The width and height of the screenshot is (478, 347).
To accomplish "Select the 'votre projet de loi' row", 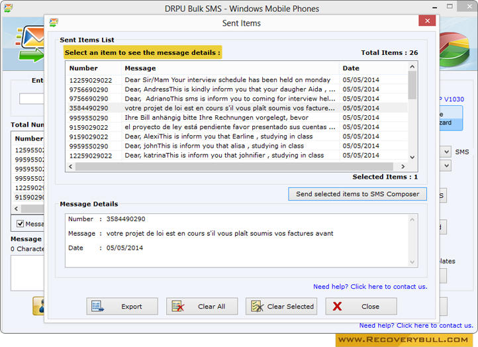I will tap(236, 108).
